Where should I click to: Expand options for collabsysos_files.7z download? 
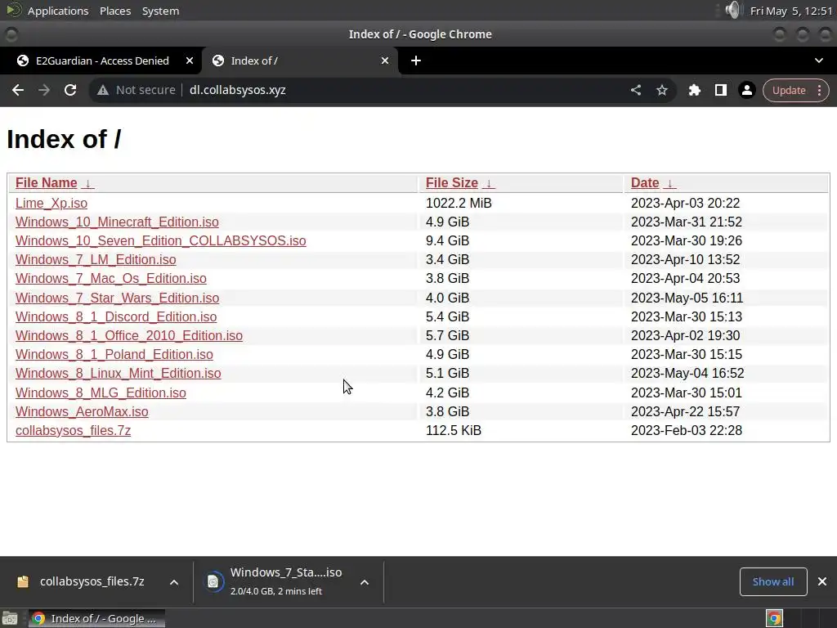(x=174, y=582)
